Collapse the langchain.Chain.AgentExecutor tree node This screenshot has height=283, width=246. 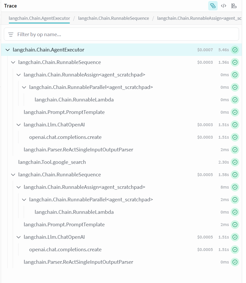pos(8,50)
